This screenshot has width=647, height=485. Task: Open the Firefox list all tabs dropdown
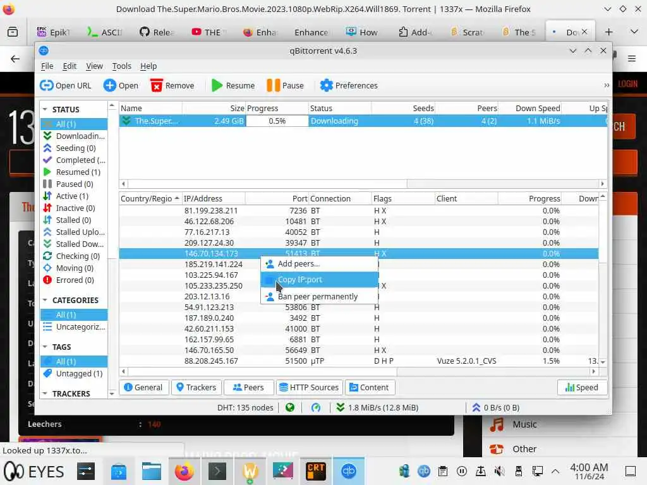pos(634,32)
